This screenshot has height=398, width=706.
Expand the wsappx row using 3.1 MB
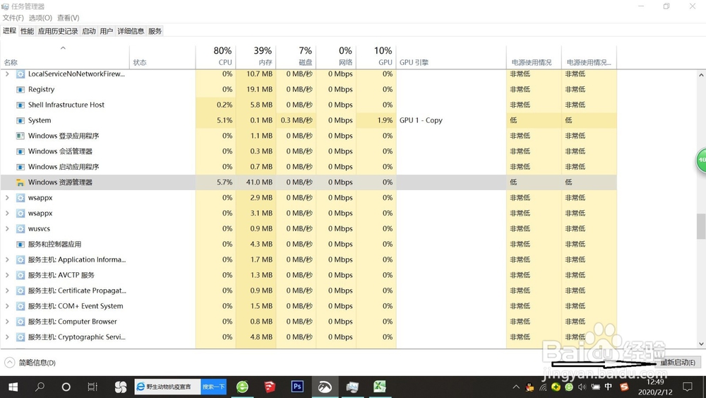coord(7,213)
